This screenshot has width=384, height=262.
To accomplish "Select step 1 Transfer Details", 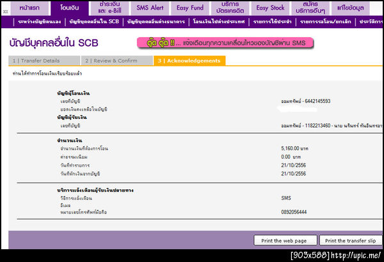I will point(44,61).
